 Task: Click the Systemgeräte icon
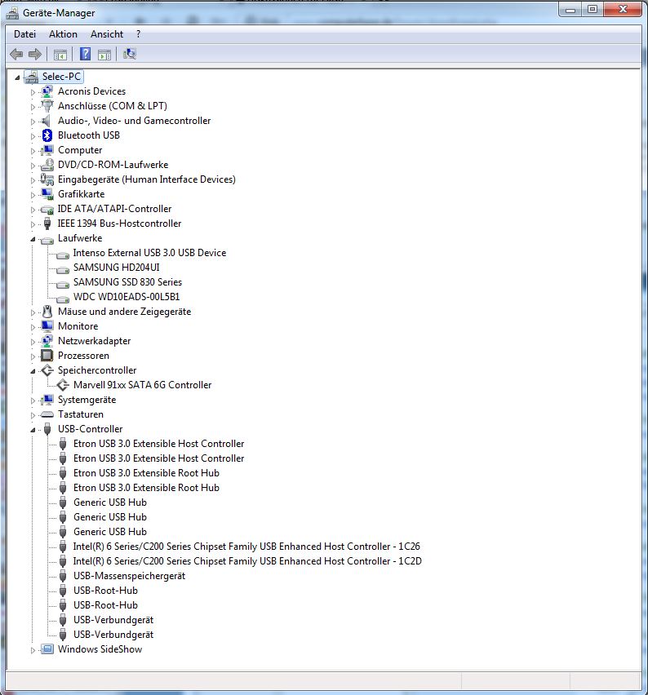pyautogui.click(x=47, y=400)
